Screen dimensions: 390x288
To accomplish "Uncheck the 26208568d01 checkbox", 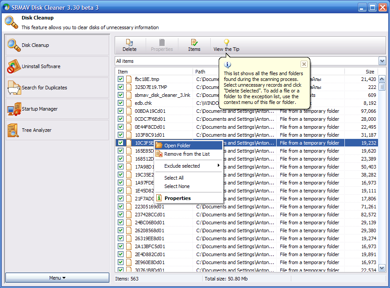I will click(x=121, y=230).
